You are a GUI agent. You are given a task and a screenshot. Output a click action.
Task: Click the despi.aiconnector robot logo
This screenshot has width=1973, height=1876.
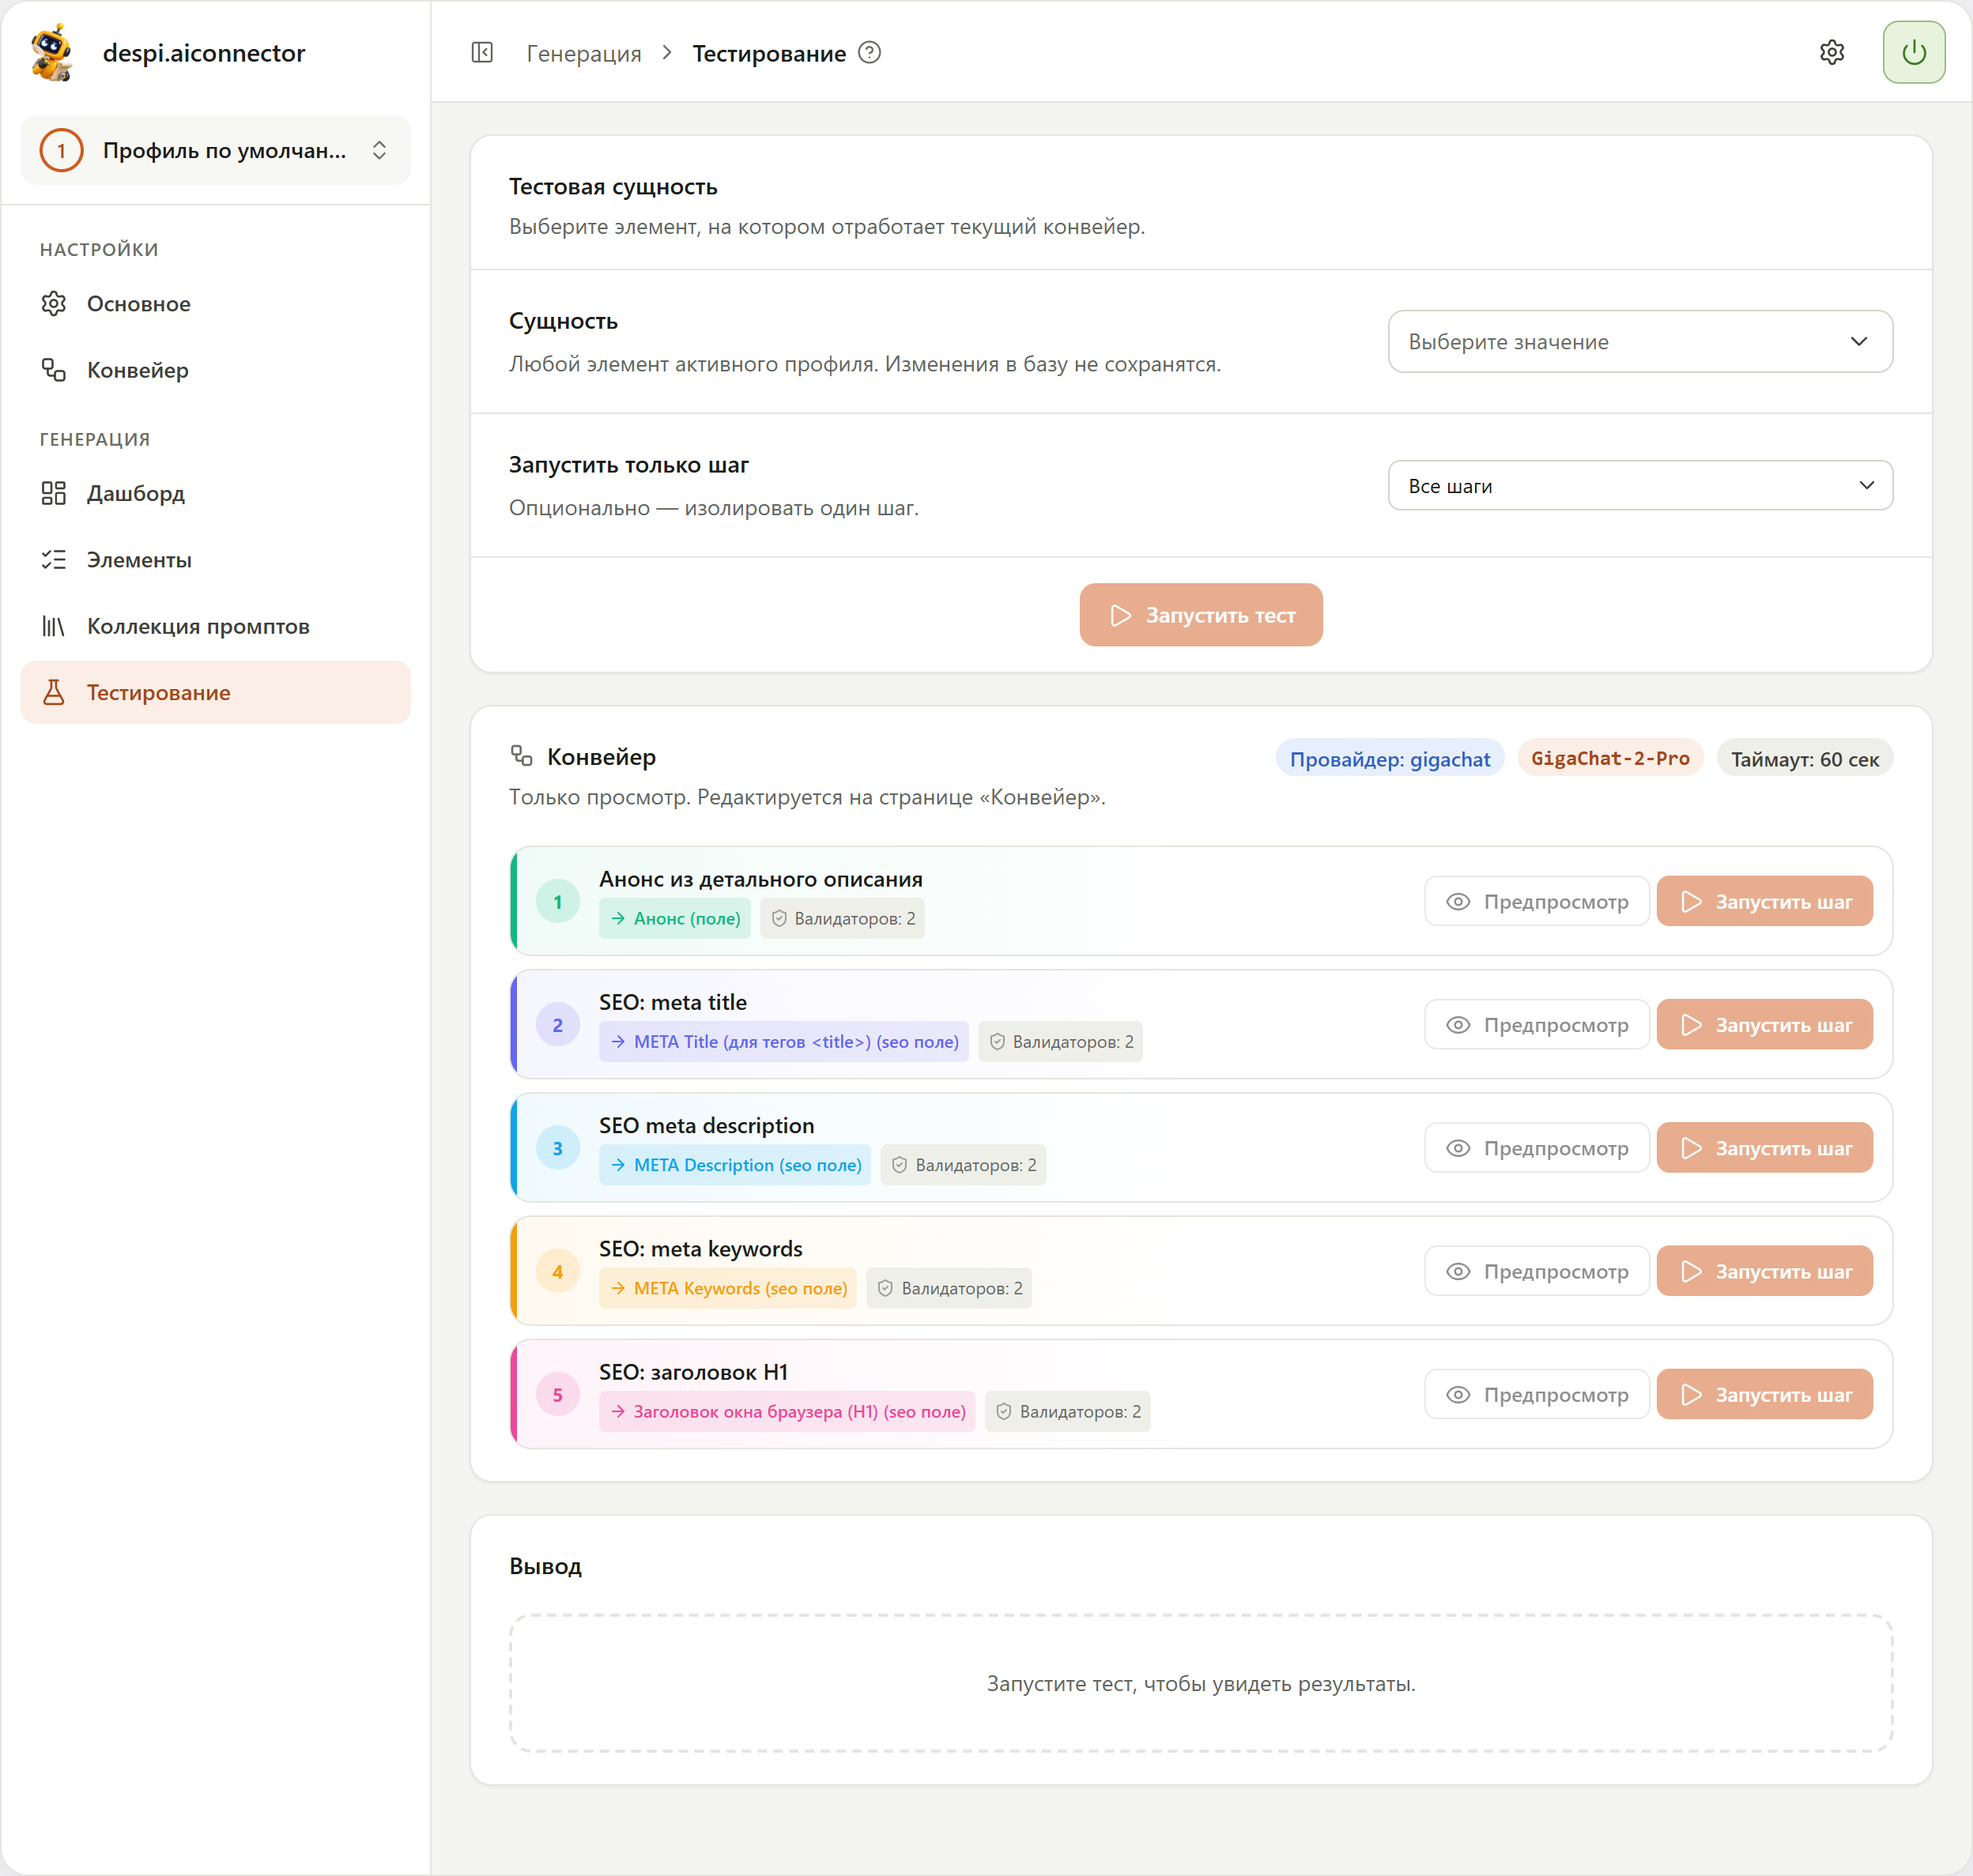click(52, 52)
